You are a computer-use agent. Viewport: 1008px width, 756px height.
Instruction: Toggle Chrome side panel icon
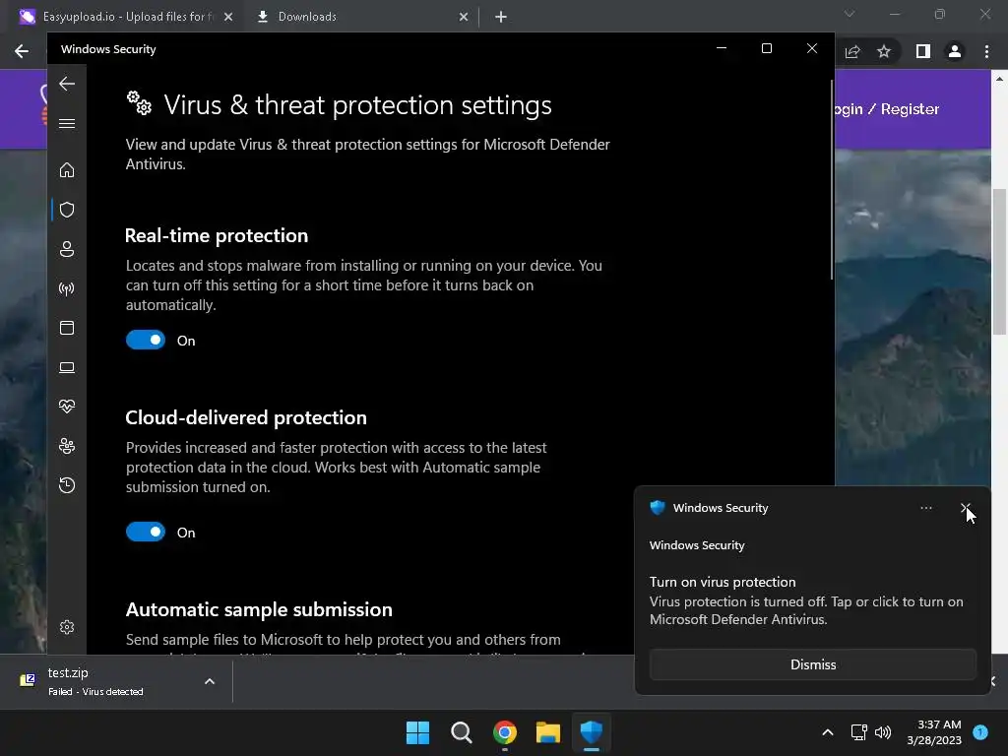coord(923,51)
